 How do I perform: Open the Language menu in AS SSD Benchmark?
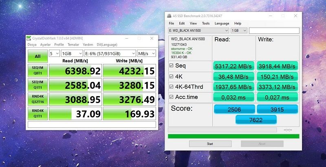(x=222, y=24)
